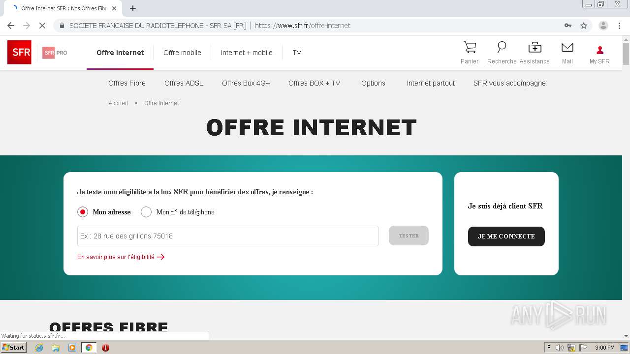Screen dimensions: 630x354
Task: Open Offres ADSL submenu
Action: (184, 83)
